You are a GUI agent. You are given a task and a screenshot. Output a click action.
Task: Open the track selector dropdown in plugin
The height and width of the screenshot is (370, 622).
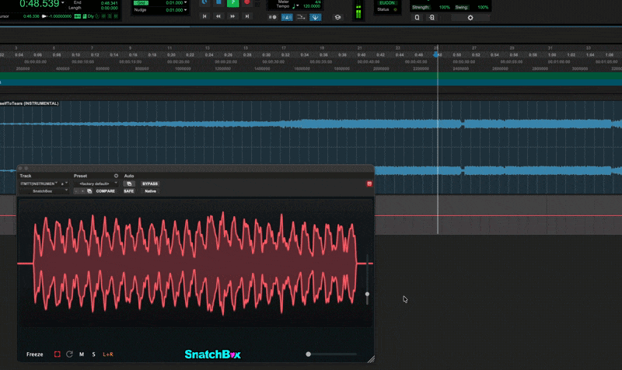click(x=38, y=183)
